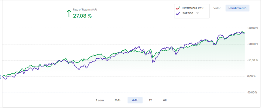Toggle the Performance TWR series label
The image size is (261, 109).
(193, 8)
